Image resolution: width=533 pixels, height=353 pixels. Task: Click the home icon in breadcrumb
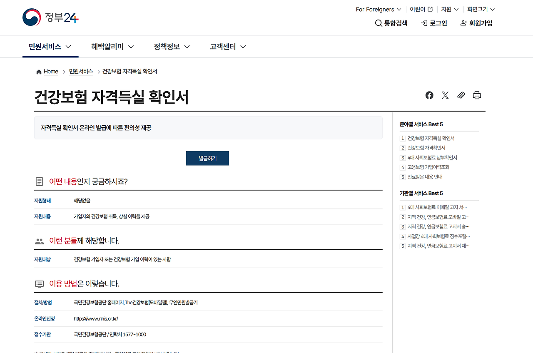[39, 72]
